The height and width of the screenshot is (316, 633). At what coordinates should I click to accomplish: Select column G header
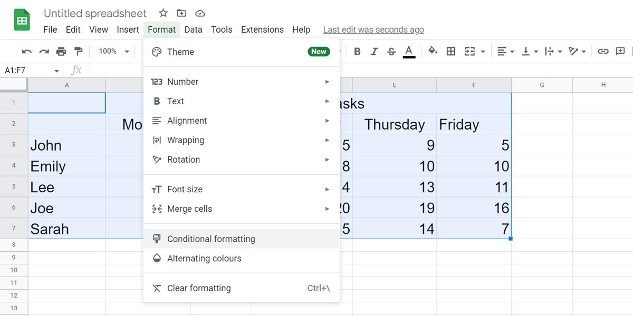(542, 85)
